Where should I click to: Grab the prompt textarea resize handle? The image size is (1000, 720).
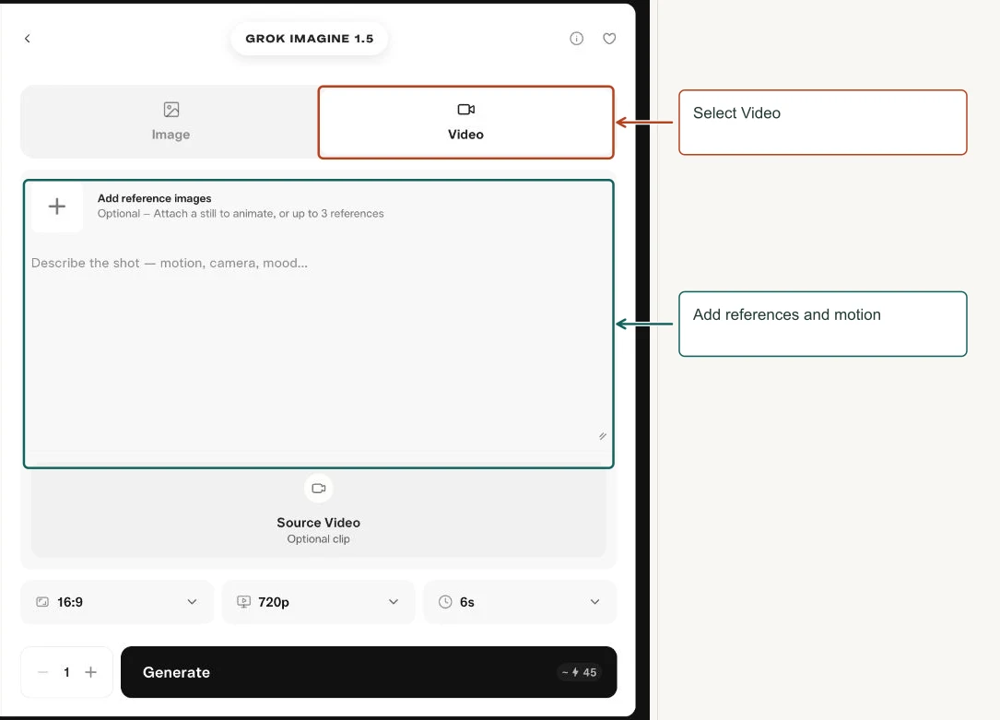tap(602, 436)
